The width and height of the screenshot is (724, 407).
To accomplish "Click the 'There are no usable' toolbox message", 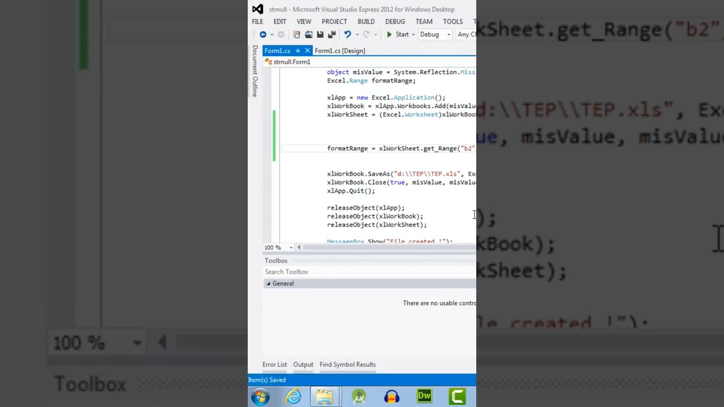I will point(439,303).
